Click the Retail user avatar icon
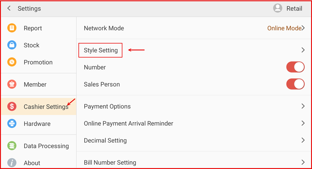Image resolution: width=312 pixels, height=169 pixels. click(278, 8)
